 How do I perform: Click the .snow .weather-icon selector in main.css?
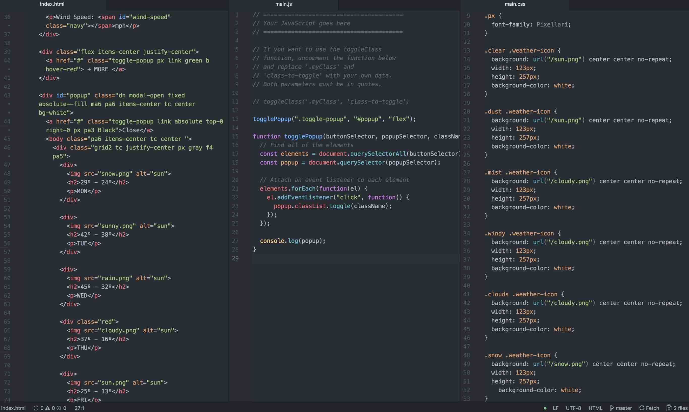click(517, 355)
